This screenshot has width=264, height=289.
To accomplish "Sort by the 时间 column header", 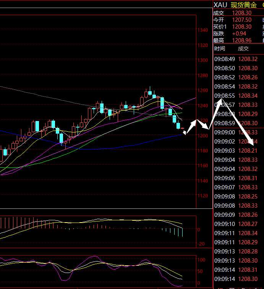I will coord(220,48).
